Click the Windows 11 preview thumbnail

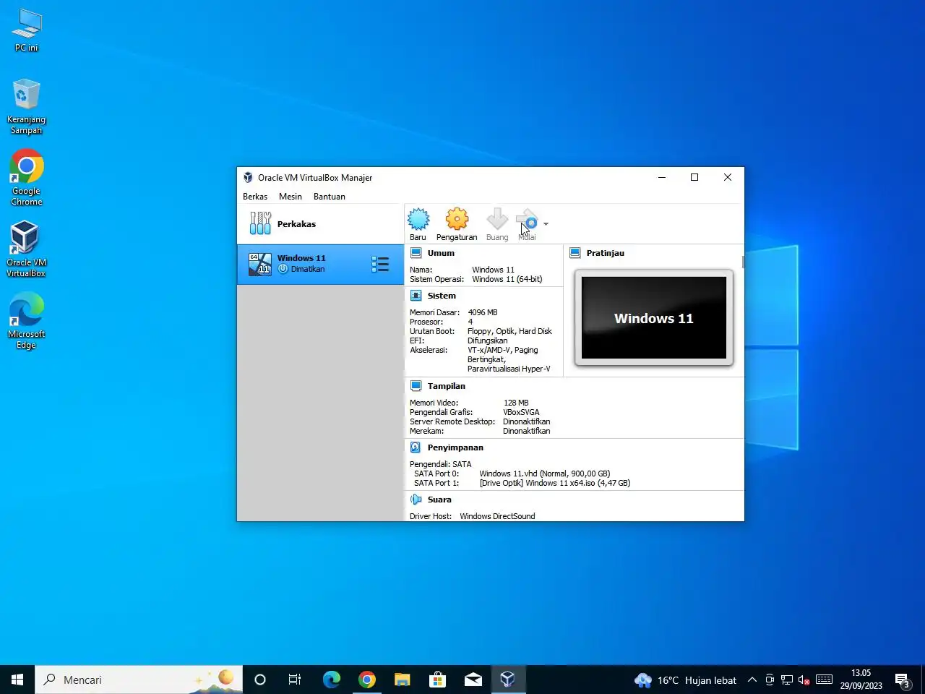pyautogui.click(x=654, y=318)
